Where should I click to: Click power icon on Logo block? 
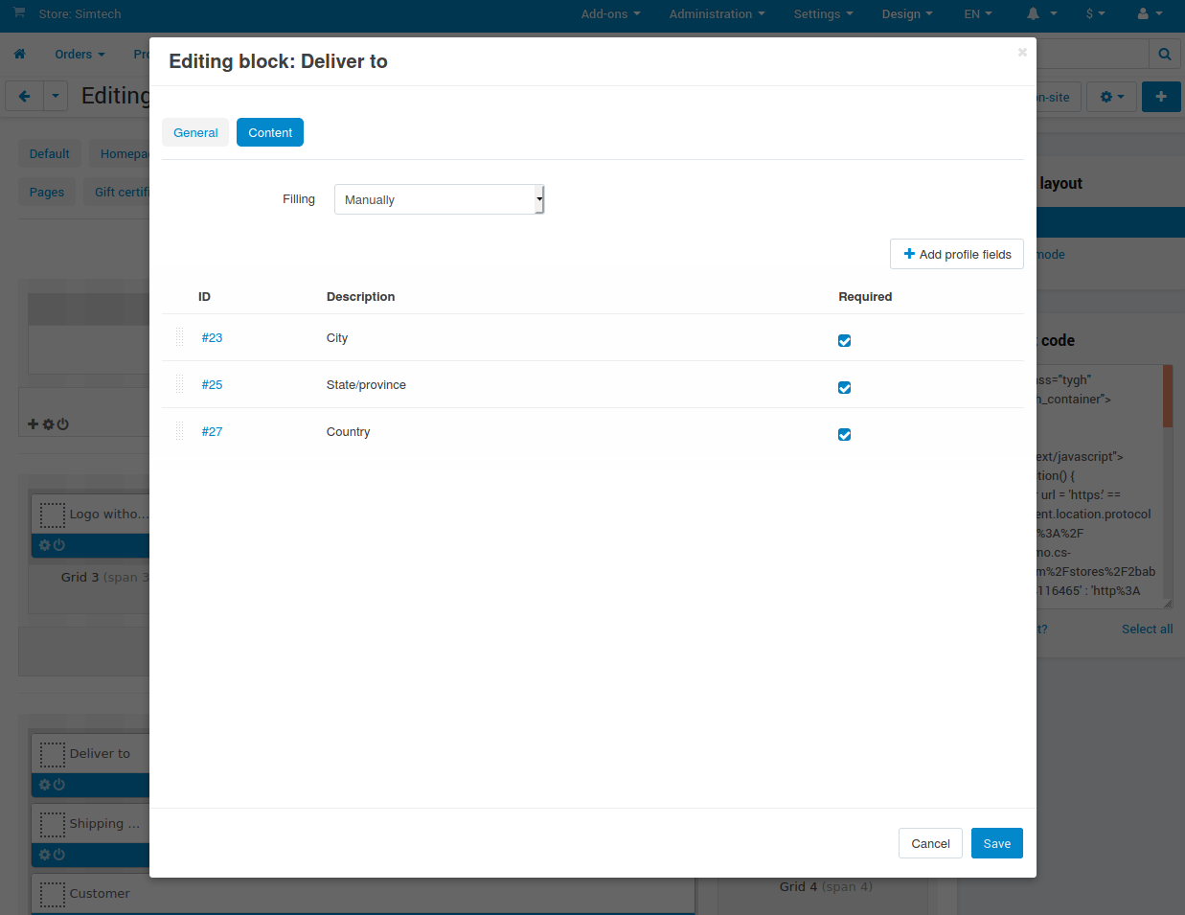click(x=59, y=545)
